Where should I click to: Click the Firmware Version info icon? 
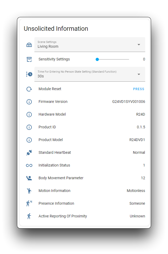coord(29,102)
